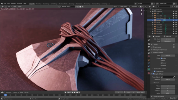Viewport: 178px width, 100px height.
Task: Adjust the F-Stop value field
Action: click(x=168, y=86)
